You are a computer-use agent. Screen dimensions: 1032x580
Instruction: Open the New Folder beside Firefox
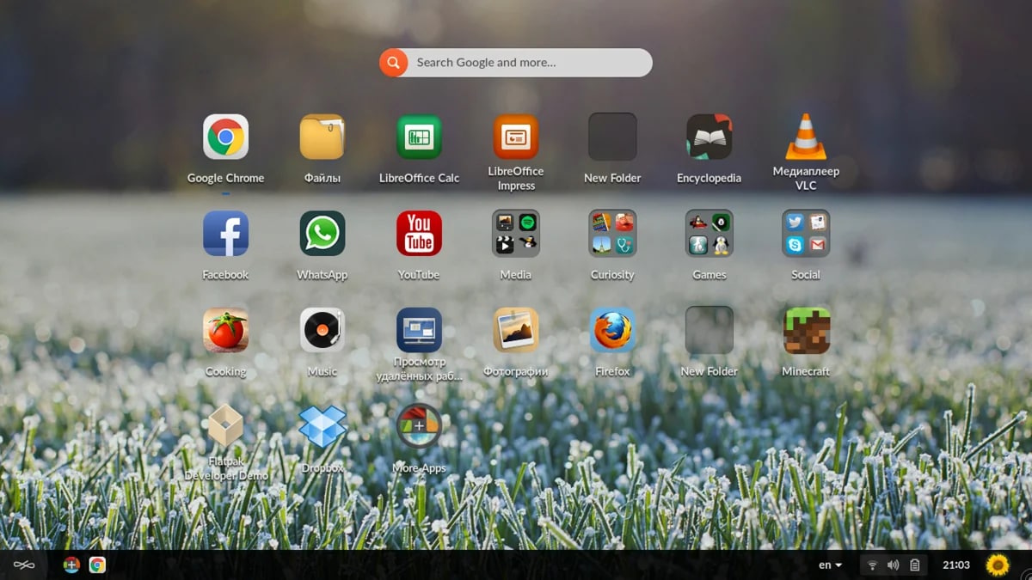709,331
